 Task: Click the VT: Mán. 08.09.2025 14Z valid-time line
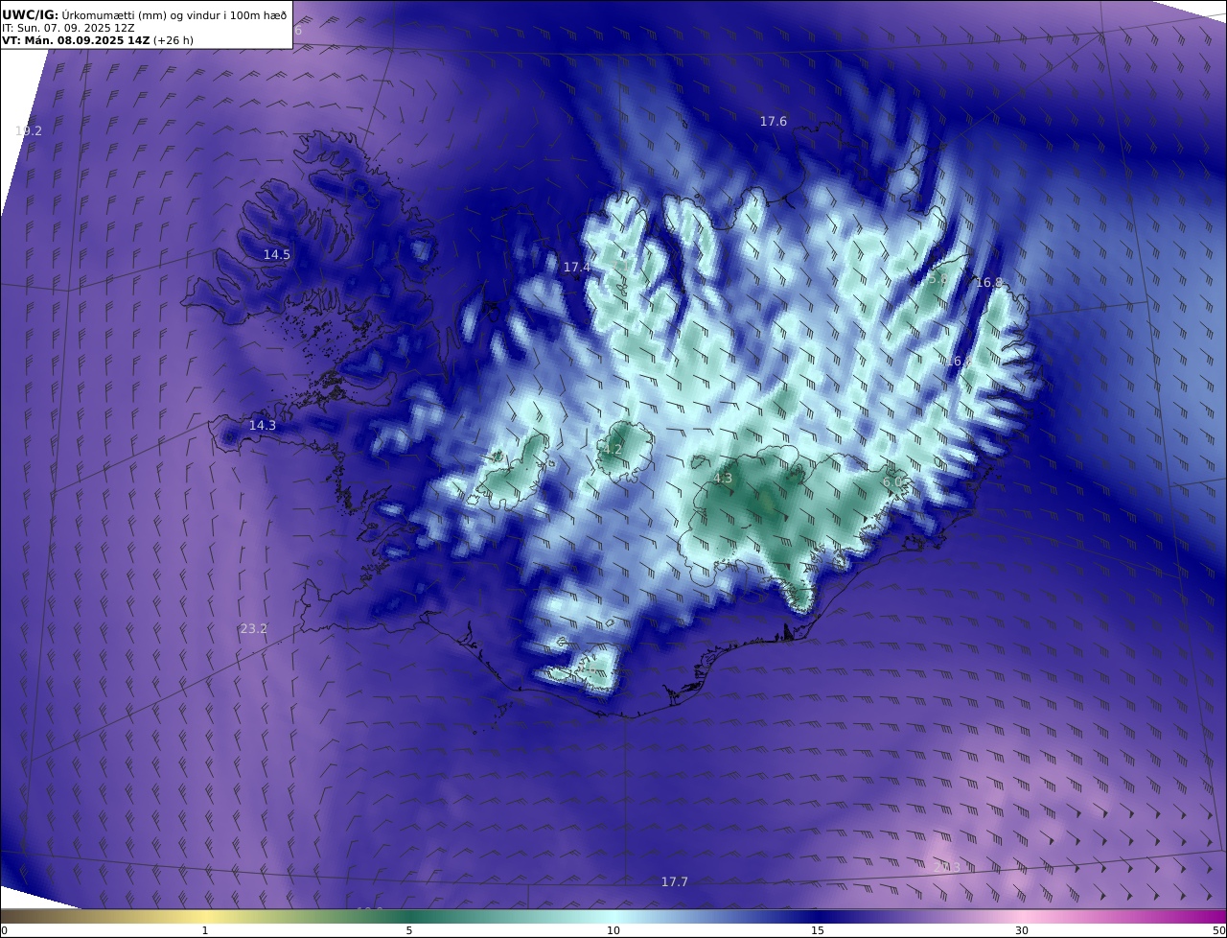[98, 40]
